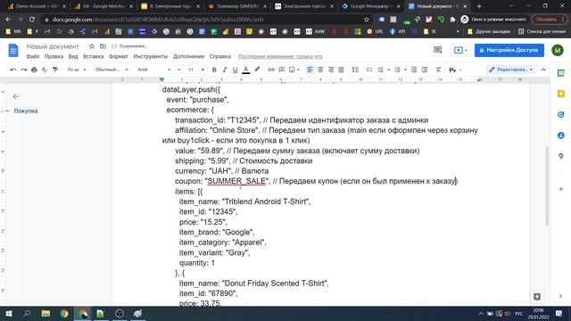Click the font size field showing 11
Screen dimensions: 571x321
point(190,70)
